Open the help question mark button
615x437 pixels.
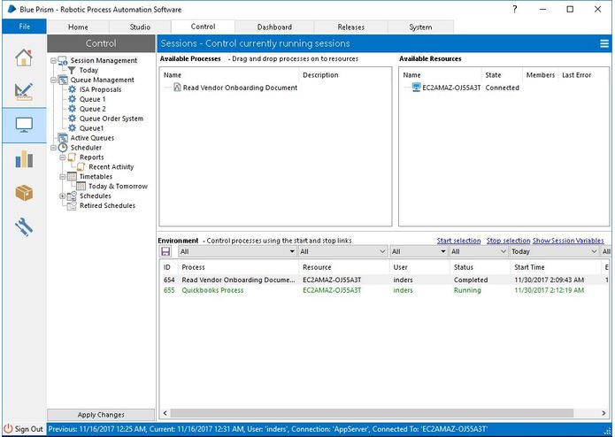pos(515,9)
